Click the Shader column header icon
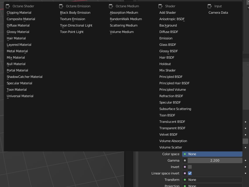This screenshot has width=249, height=187. (x=161, y=6)
